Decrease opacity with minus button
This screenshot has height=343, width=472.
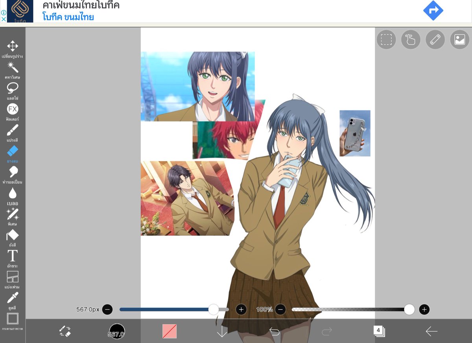click(280, 310)
